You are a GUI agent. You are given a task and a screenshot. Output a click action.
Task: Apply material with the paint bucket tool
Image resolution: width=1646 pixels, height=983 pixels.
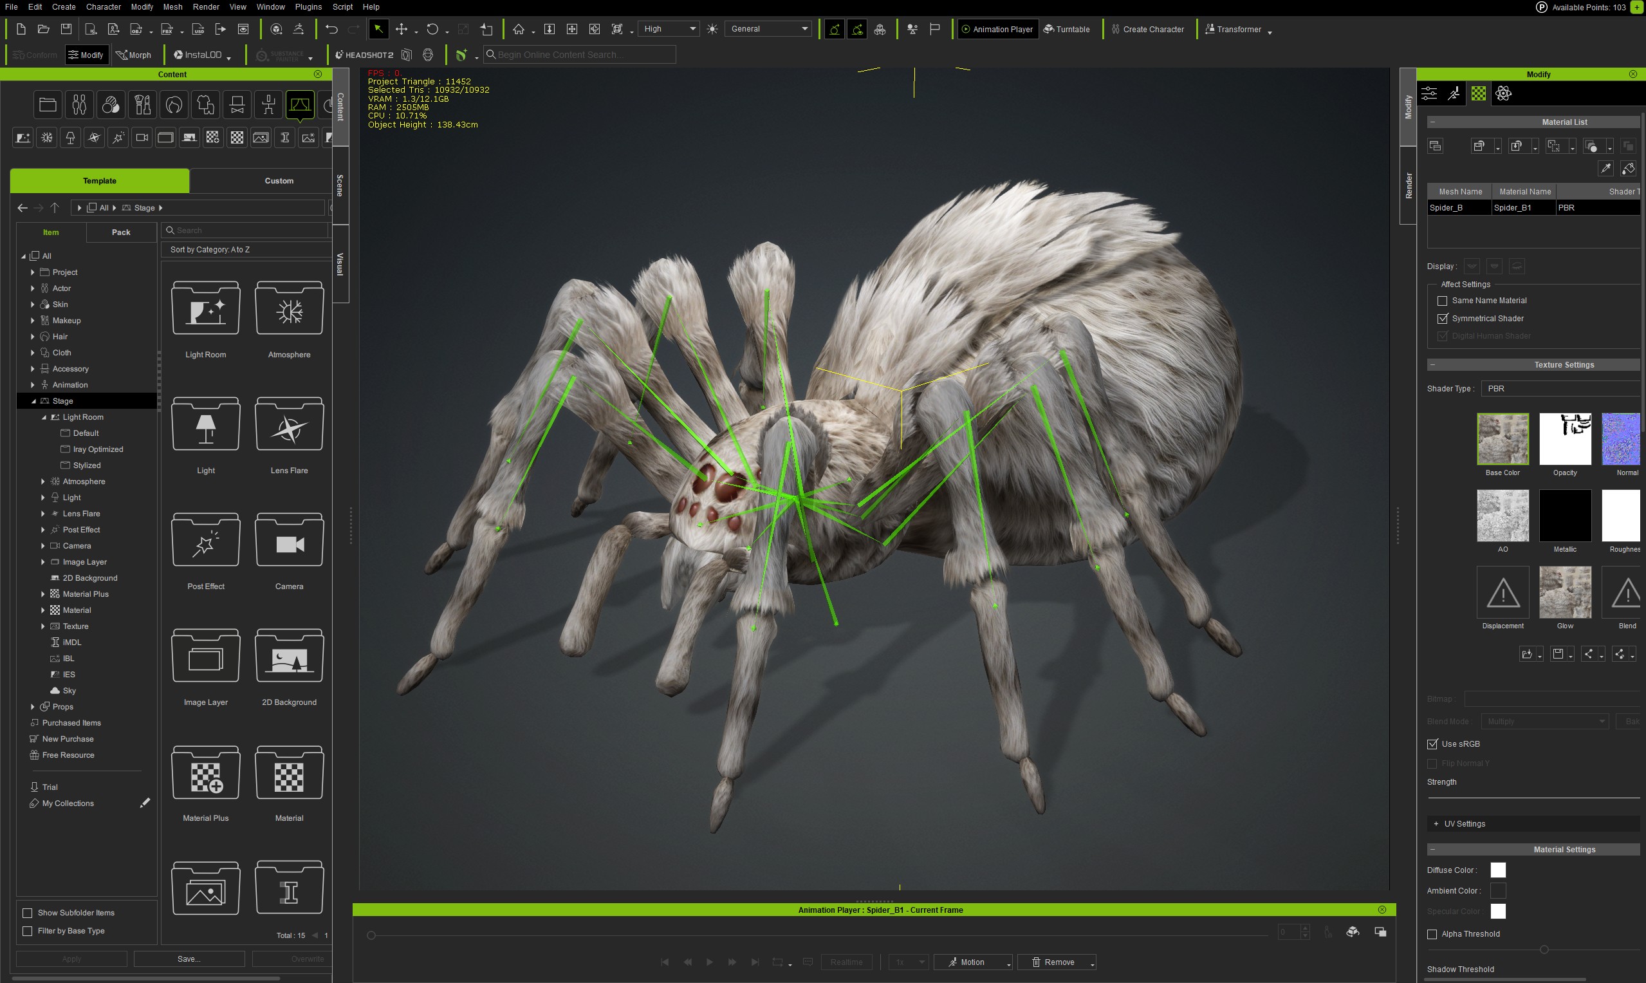[1628, 168]
